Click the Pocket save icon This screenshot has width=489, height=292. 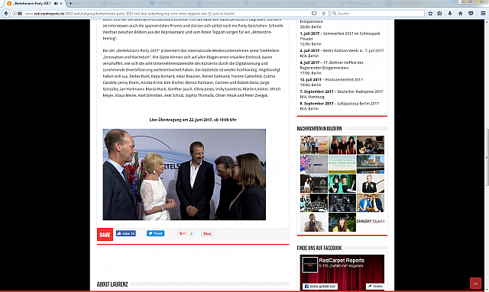coord(471,14)
